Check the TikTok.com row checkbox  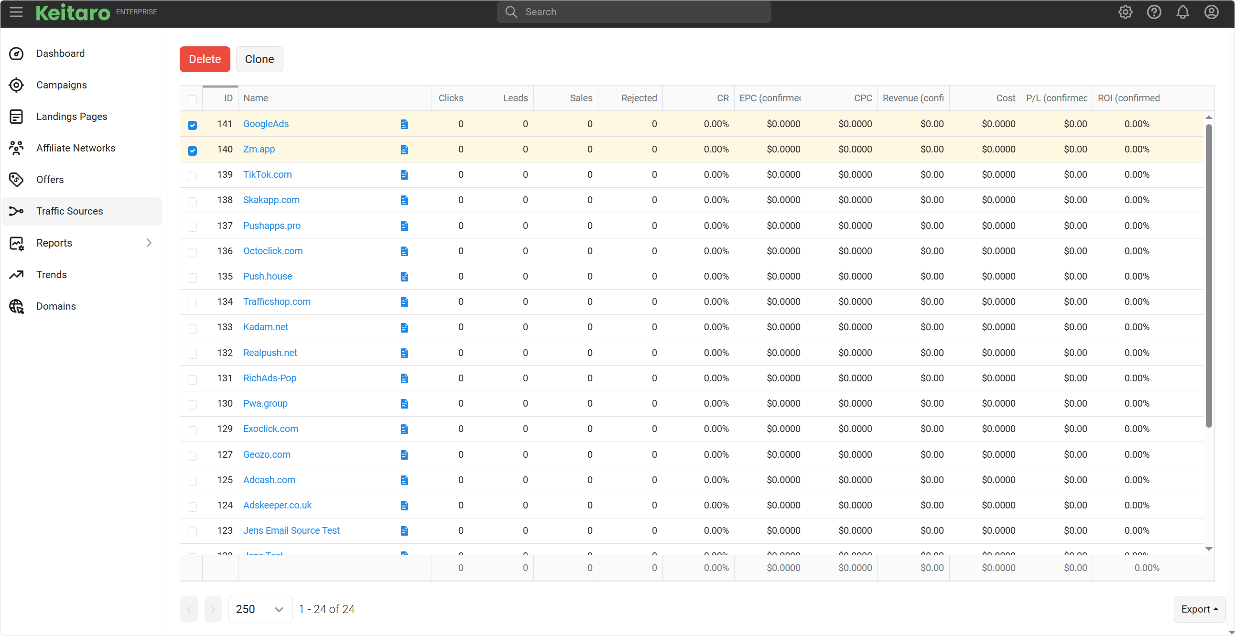[192, 176]
